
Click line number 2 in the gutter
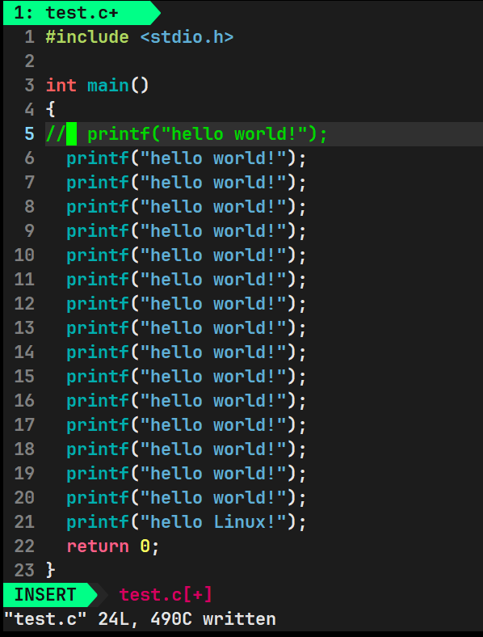(30, 61)
